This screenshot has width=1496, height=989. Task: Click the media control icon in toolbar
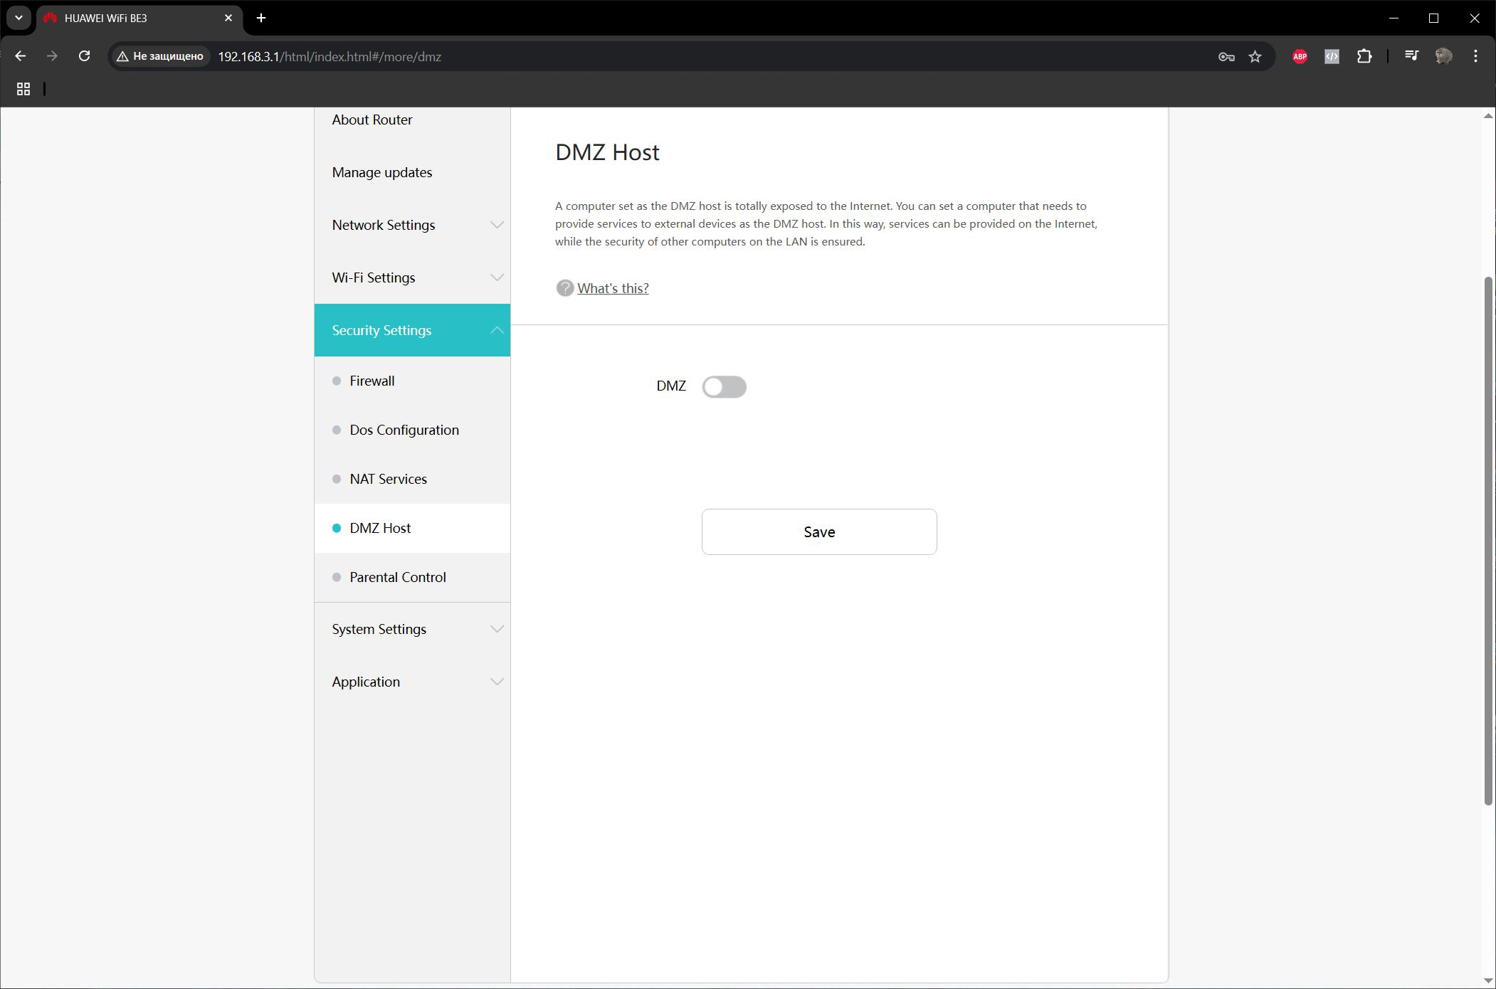tap(1411, 56)
